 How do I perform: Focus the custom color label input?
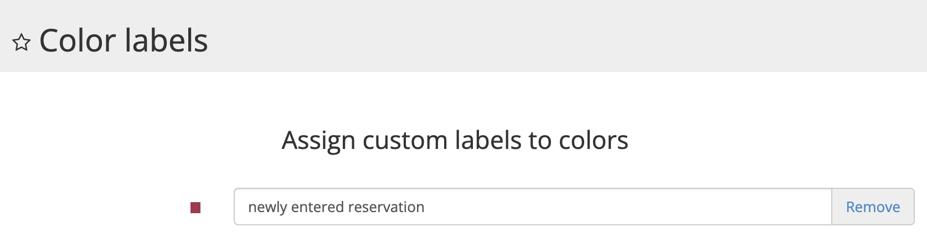tap(532, 207)
